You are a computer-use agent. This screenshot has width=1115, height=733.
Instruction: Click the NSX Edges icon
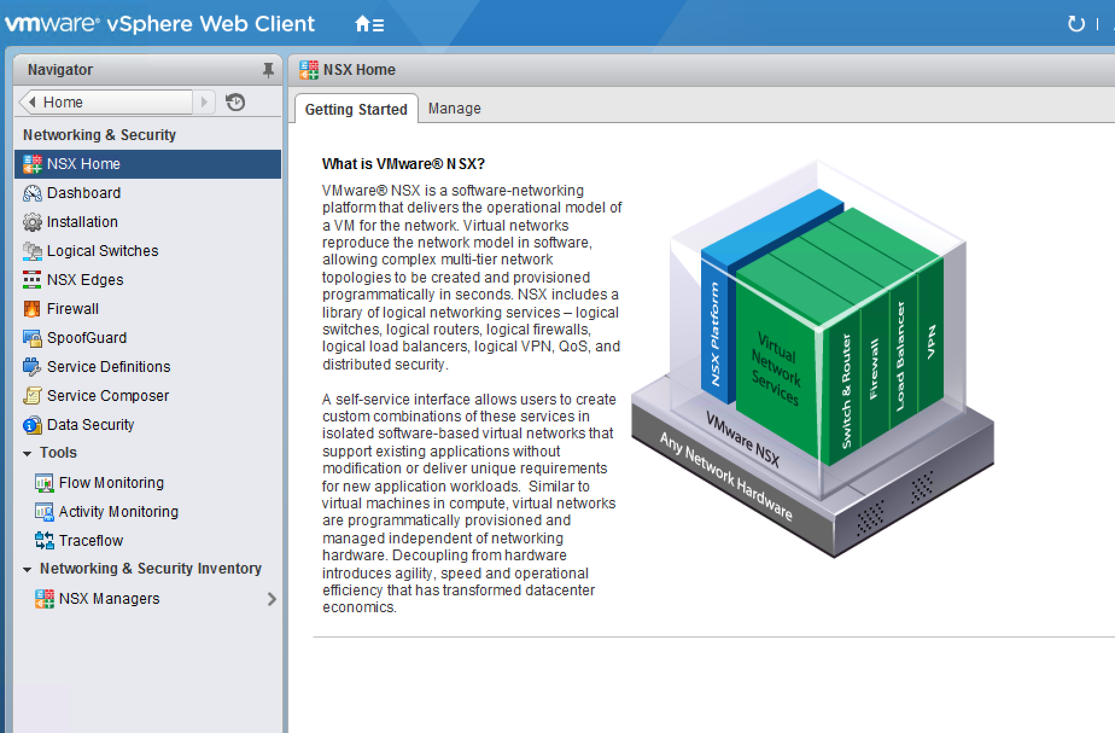point(32,280)
